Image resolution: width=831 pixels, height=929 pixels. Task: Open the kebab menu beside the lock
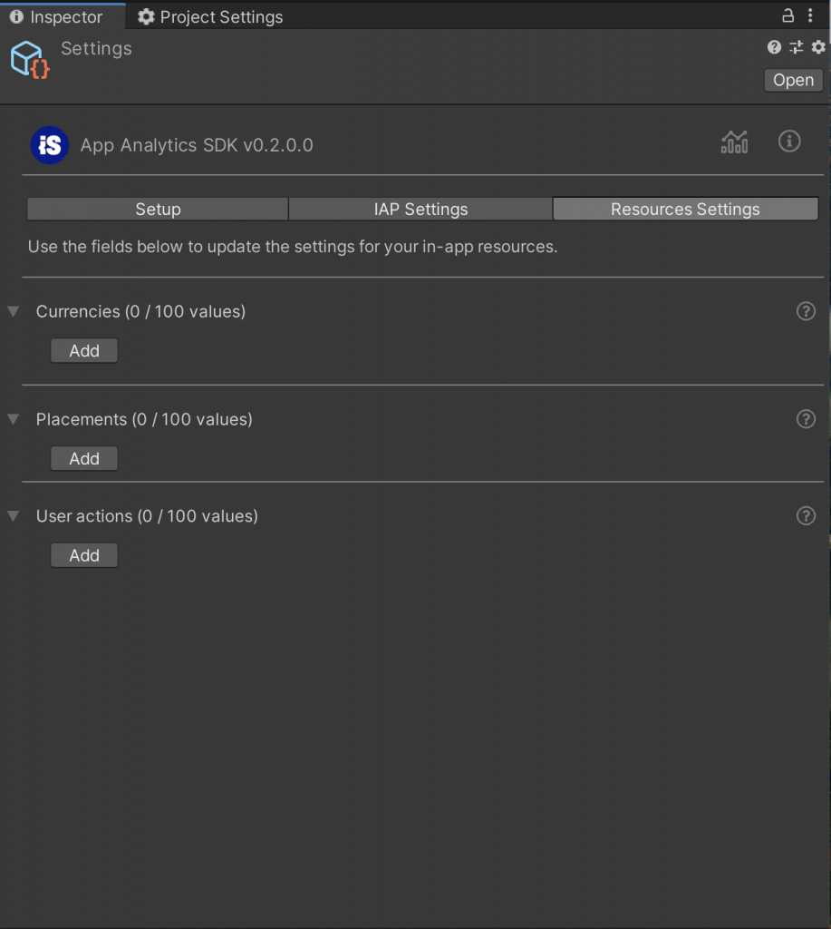point(811,16)
